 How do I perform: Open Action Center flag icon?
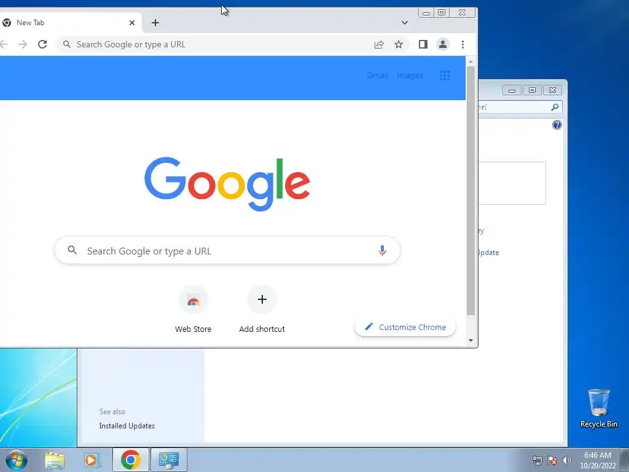[552, 460]
